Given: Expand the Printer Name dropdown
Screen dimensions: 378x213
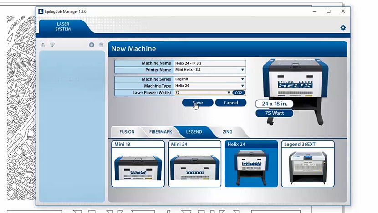Looking at the screenshot, I should pos(243,70).
